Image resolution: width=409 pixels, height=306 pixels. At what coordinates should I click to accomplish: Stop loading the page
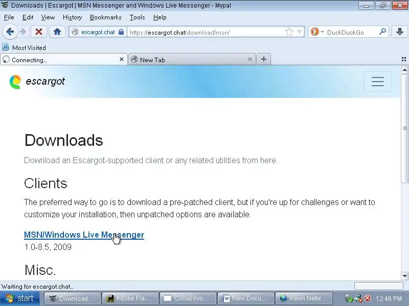(x=39, y=32)
